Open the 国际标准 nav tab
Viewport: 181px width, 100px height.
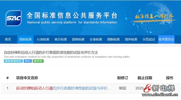tap(114, 39)
